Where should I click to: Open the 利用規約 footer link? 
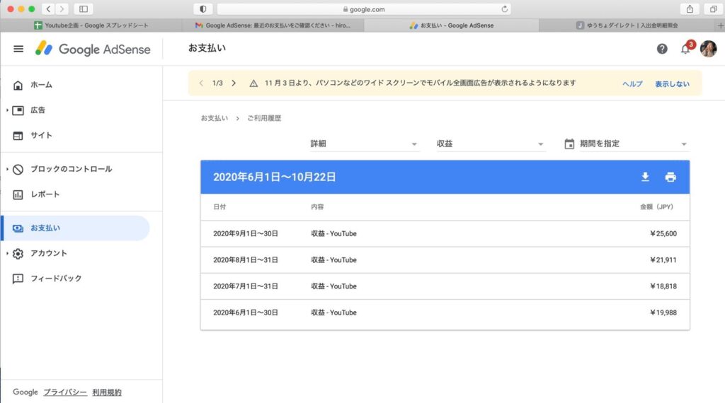pos(107,392)
